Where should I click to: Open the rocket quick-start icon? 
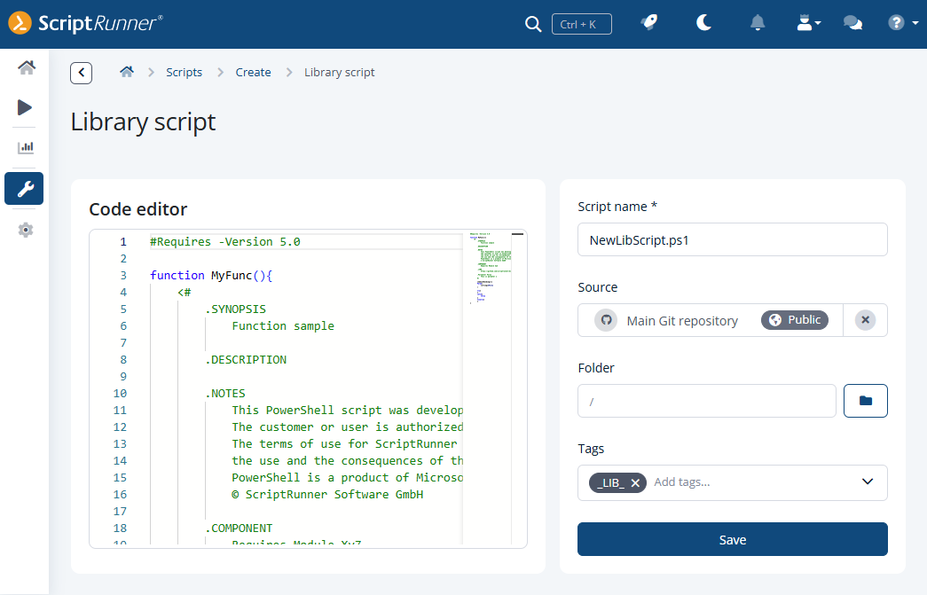(x=649, y=23)
